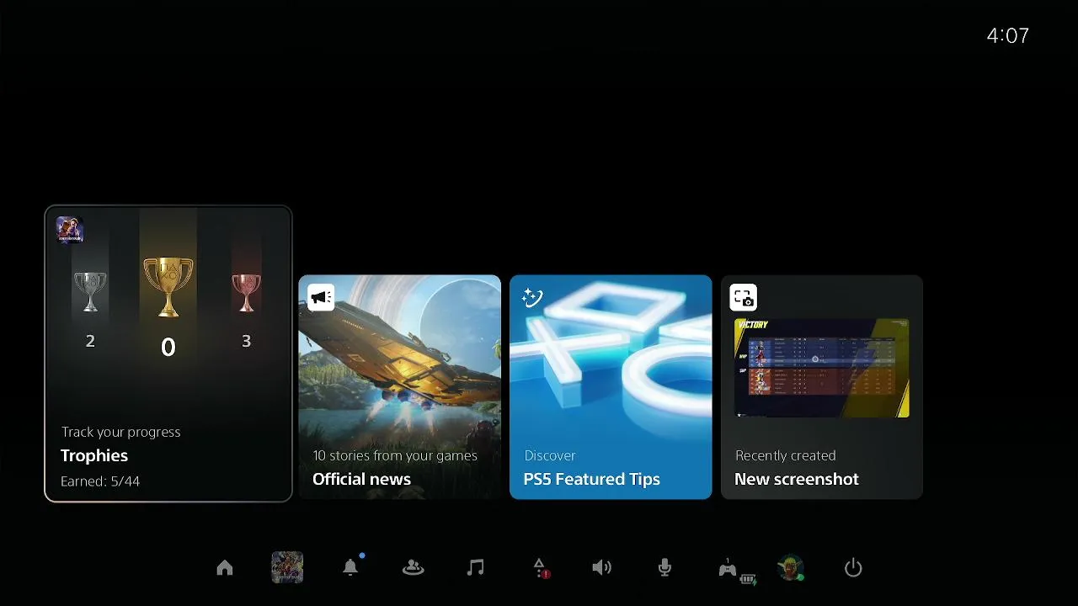
Task: Click '10 stories from your games' text
Action: point(395,455)
